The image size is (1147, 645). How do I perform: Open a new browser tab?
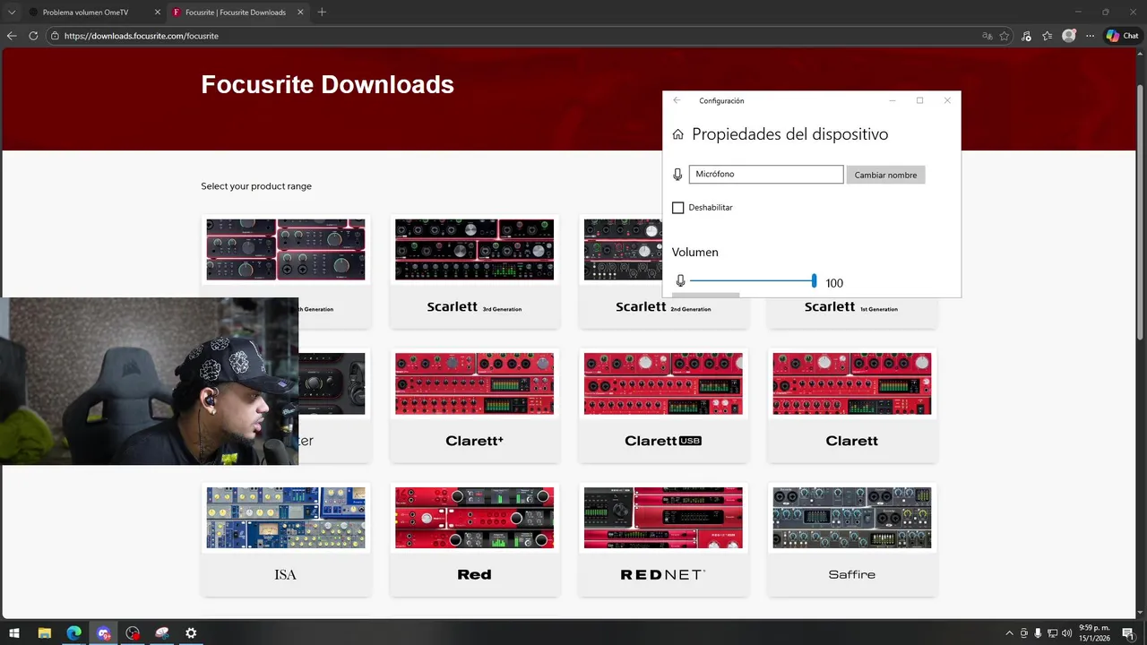tap(322, 13)
